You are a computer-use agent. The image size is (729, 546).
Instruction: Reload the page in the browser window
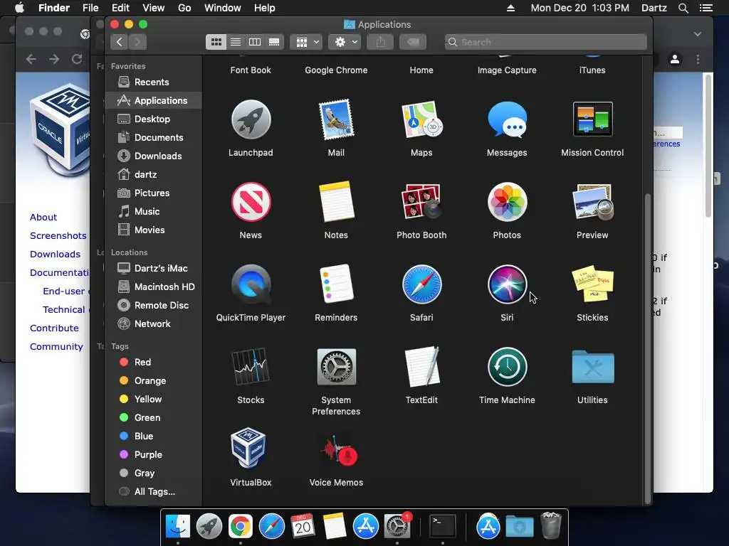[77, 59]
